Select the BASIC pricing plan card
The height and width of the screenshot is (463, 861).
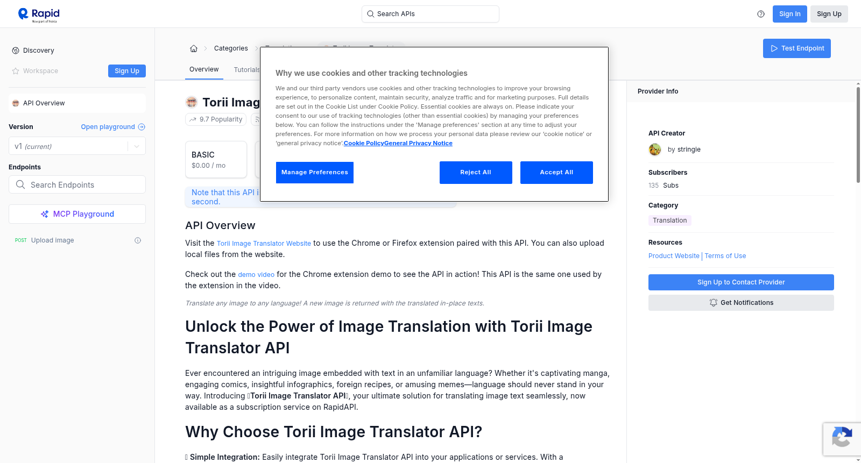coord(216,160)
